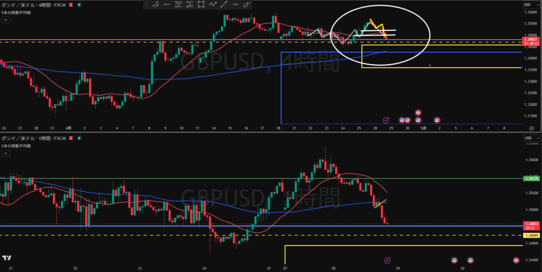Open the TradingView logo link

6,258
